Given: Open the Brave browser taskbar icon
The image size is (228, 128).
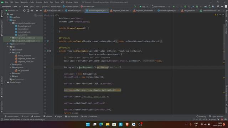Looking at the screenshot, I should click(x=127, y=124).
